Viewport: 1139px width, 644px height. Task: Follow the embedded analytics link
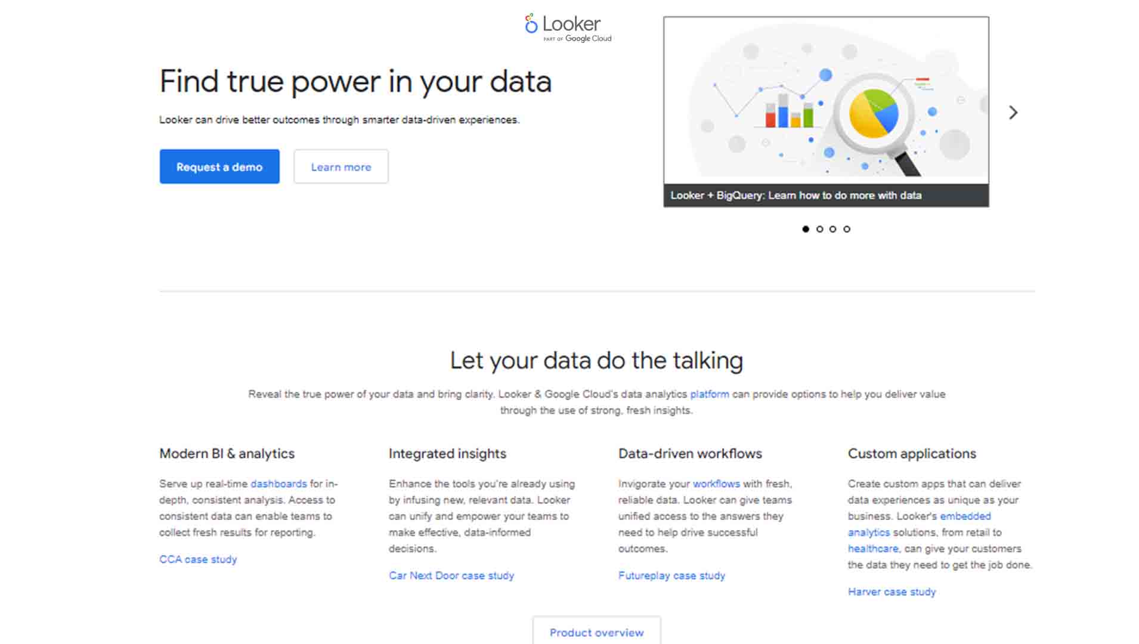click(965, 516)
